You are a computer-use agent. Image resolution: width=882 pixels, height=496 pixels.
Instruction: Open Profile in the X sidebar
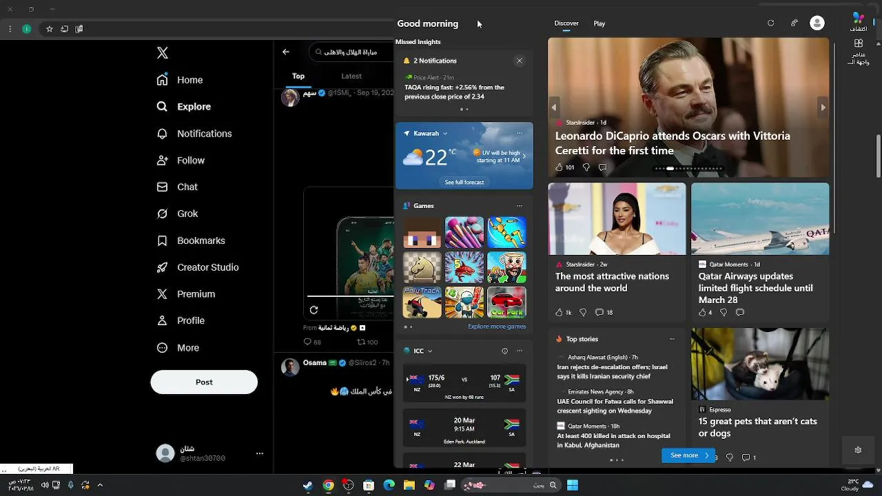click(x=181, y=320)
